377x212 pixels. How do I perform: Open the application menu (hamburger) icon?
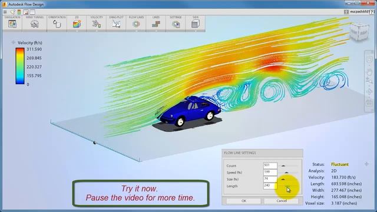pyautogui.click(x=5, y=12)
